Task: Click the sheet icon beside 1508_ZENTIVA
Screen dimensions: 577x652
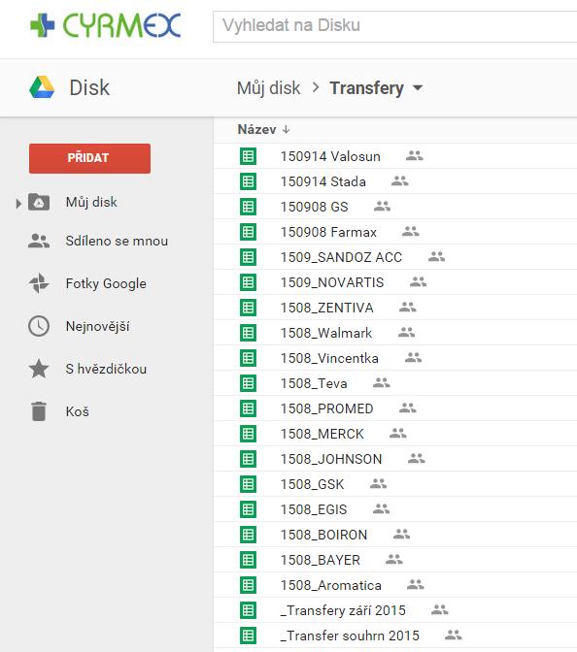Action: 248,308
